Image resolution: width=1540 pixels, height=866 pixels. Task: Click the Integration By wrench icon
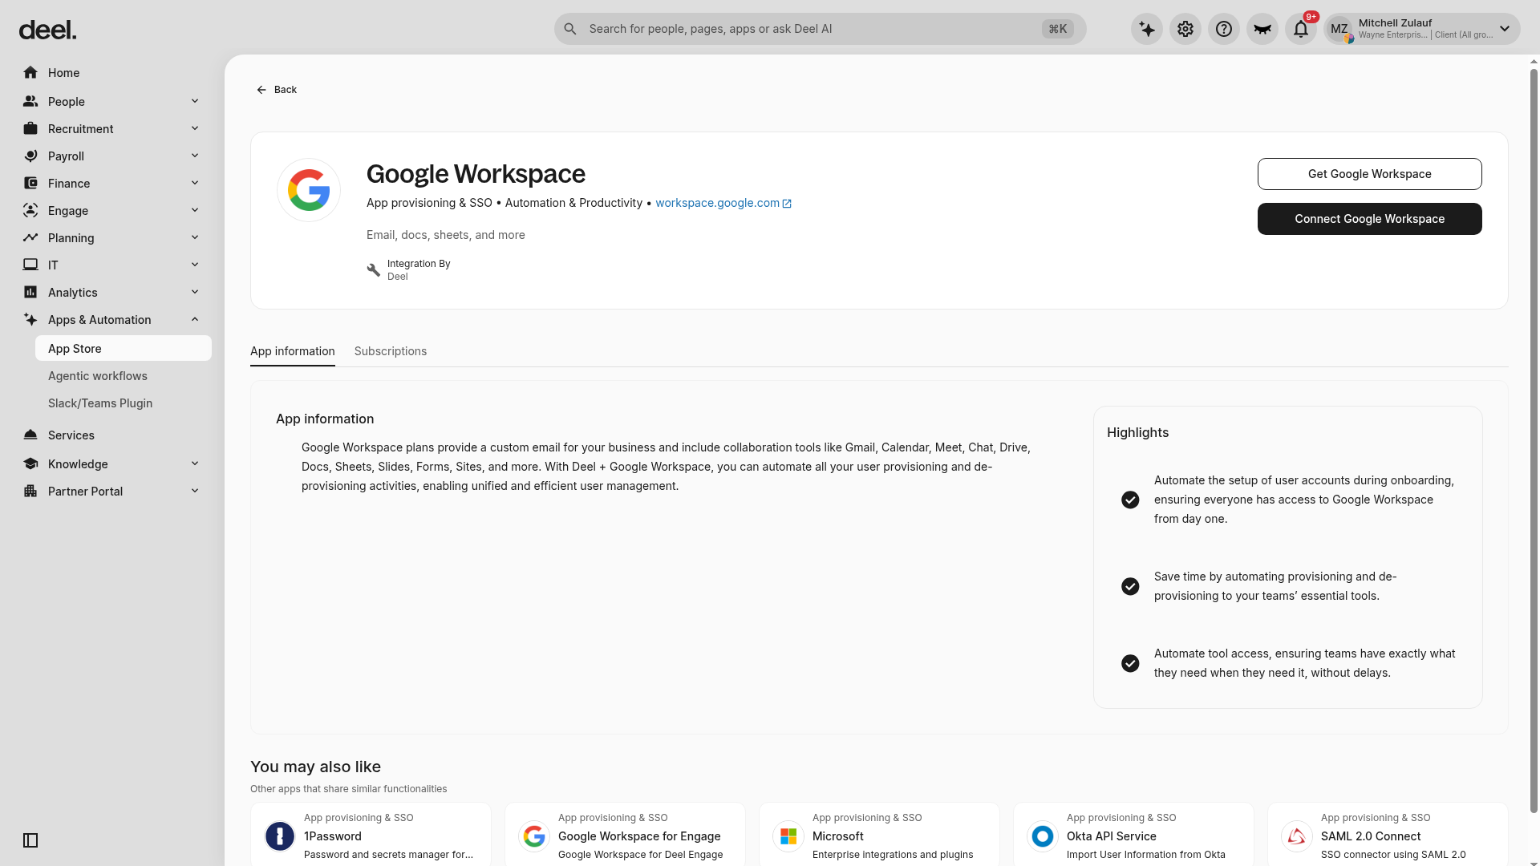(373, 270)
